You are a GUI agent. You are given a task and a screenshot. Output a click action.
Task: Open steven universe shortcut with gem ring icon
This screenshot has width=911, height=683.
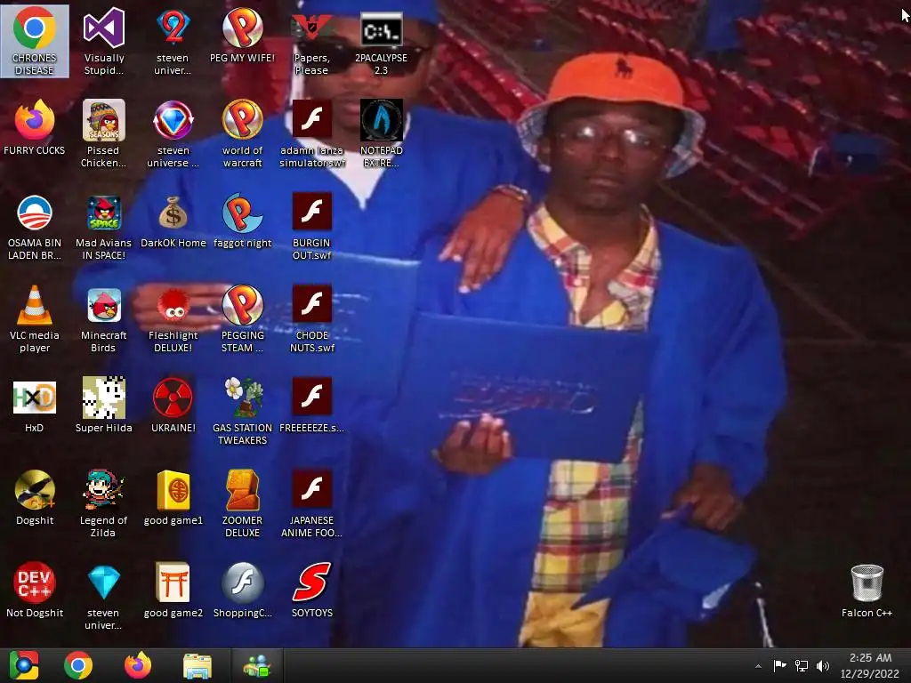point(173,133)
